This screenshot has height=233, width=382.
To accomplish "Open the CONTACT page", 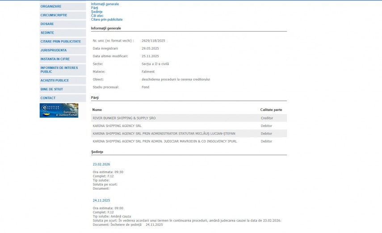I will (x=48, y=98).
